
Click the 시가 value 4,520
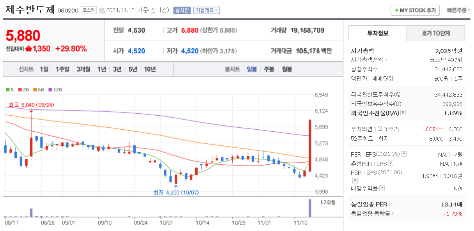click(136, 51)
